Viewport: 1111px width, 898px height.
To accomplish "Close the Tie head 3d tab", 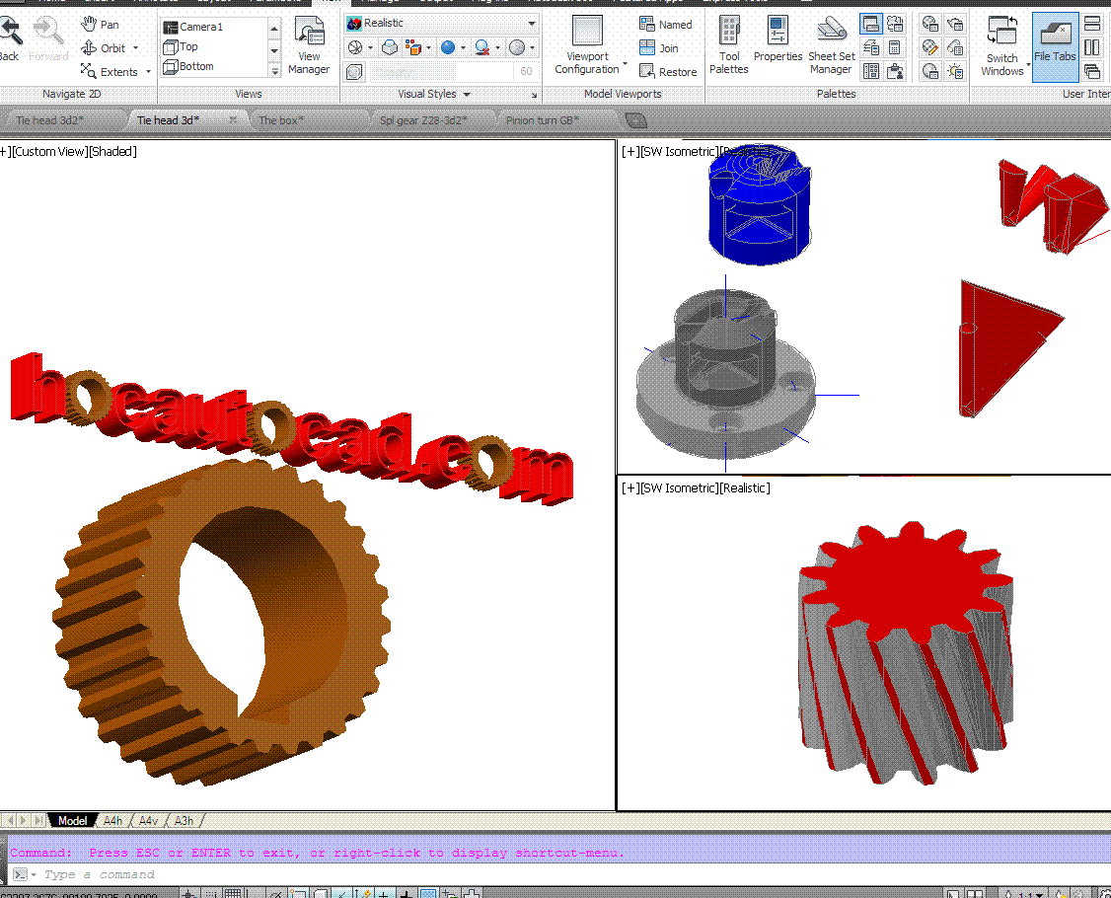I will [233, 119].
